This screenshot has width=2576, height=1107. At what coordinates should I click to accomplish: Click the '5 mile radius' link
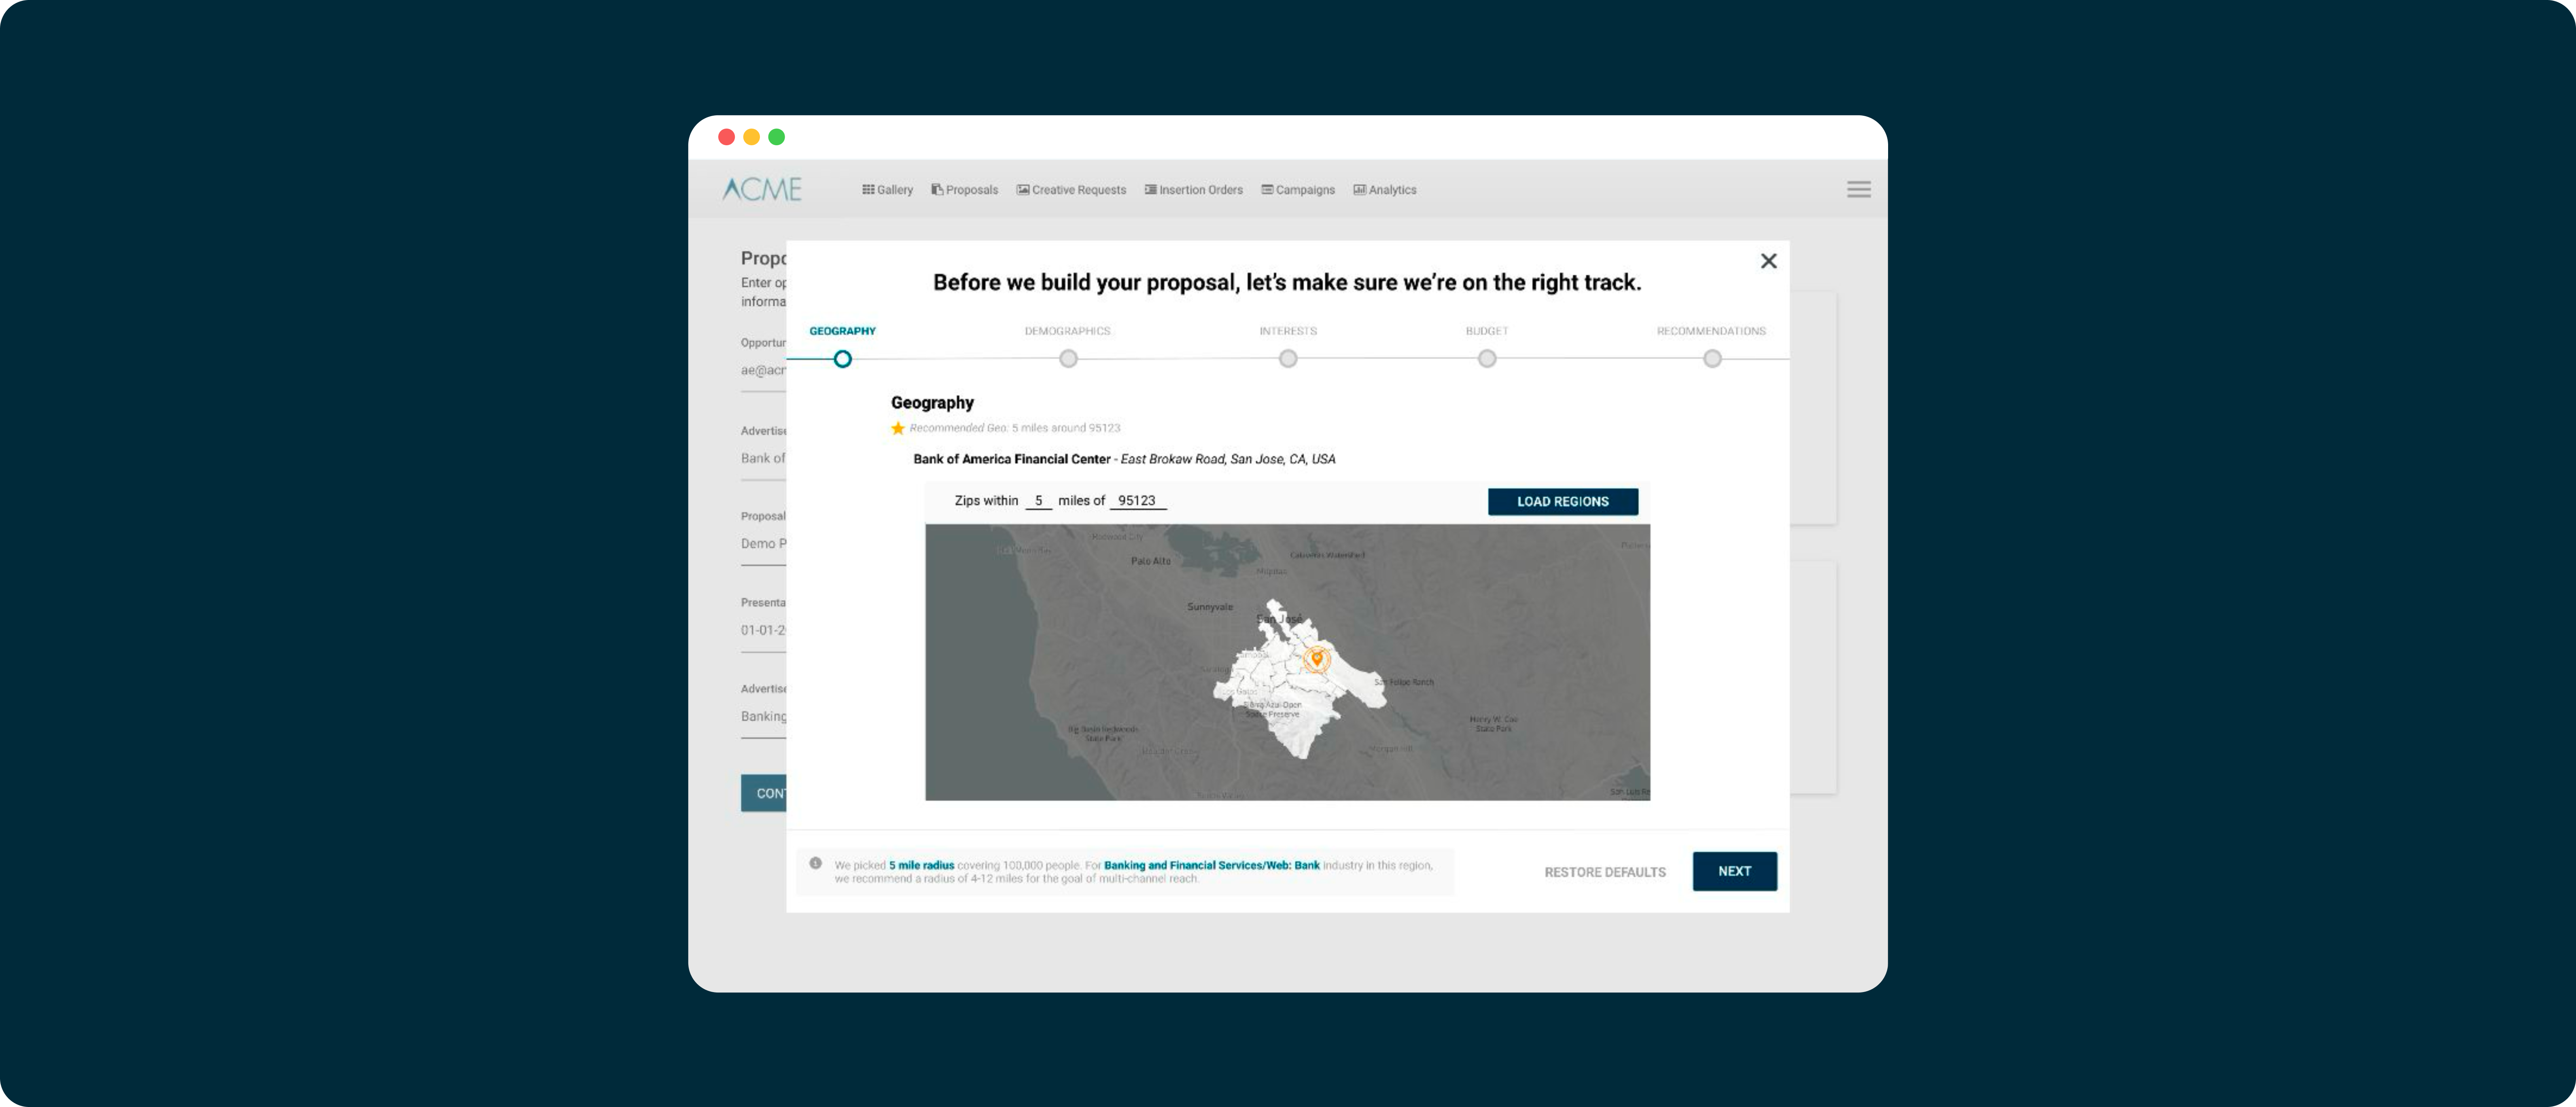tap(921, 866)
